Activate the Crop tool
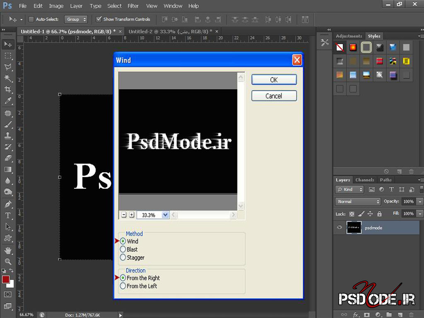Image resolution: width=424 pixels, height=318 pixels. point(8,89)
